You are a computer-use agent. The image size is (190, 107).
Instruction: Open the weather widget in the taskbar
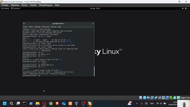click(129, 103)
